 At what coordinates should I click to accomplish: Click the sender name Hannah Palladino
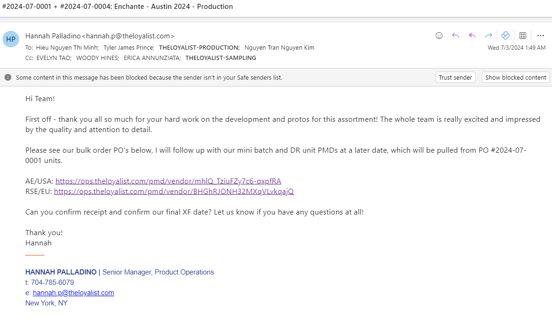53,36
